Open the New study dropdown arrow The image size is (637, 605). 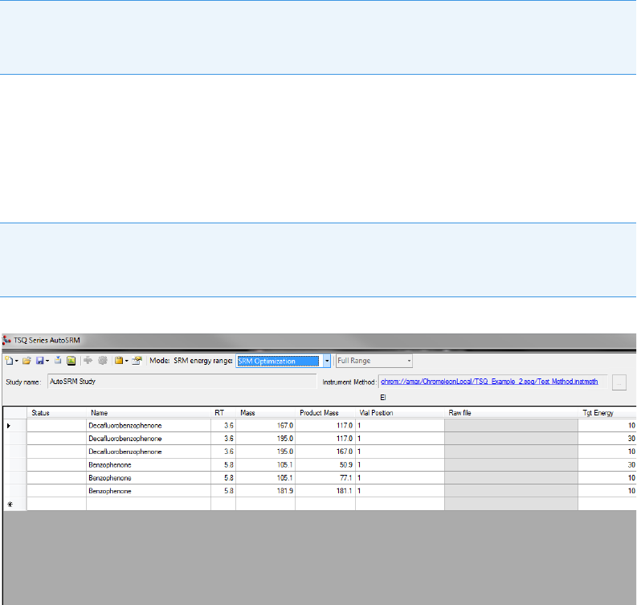point(17,361)
